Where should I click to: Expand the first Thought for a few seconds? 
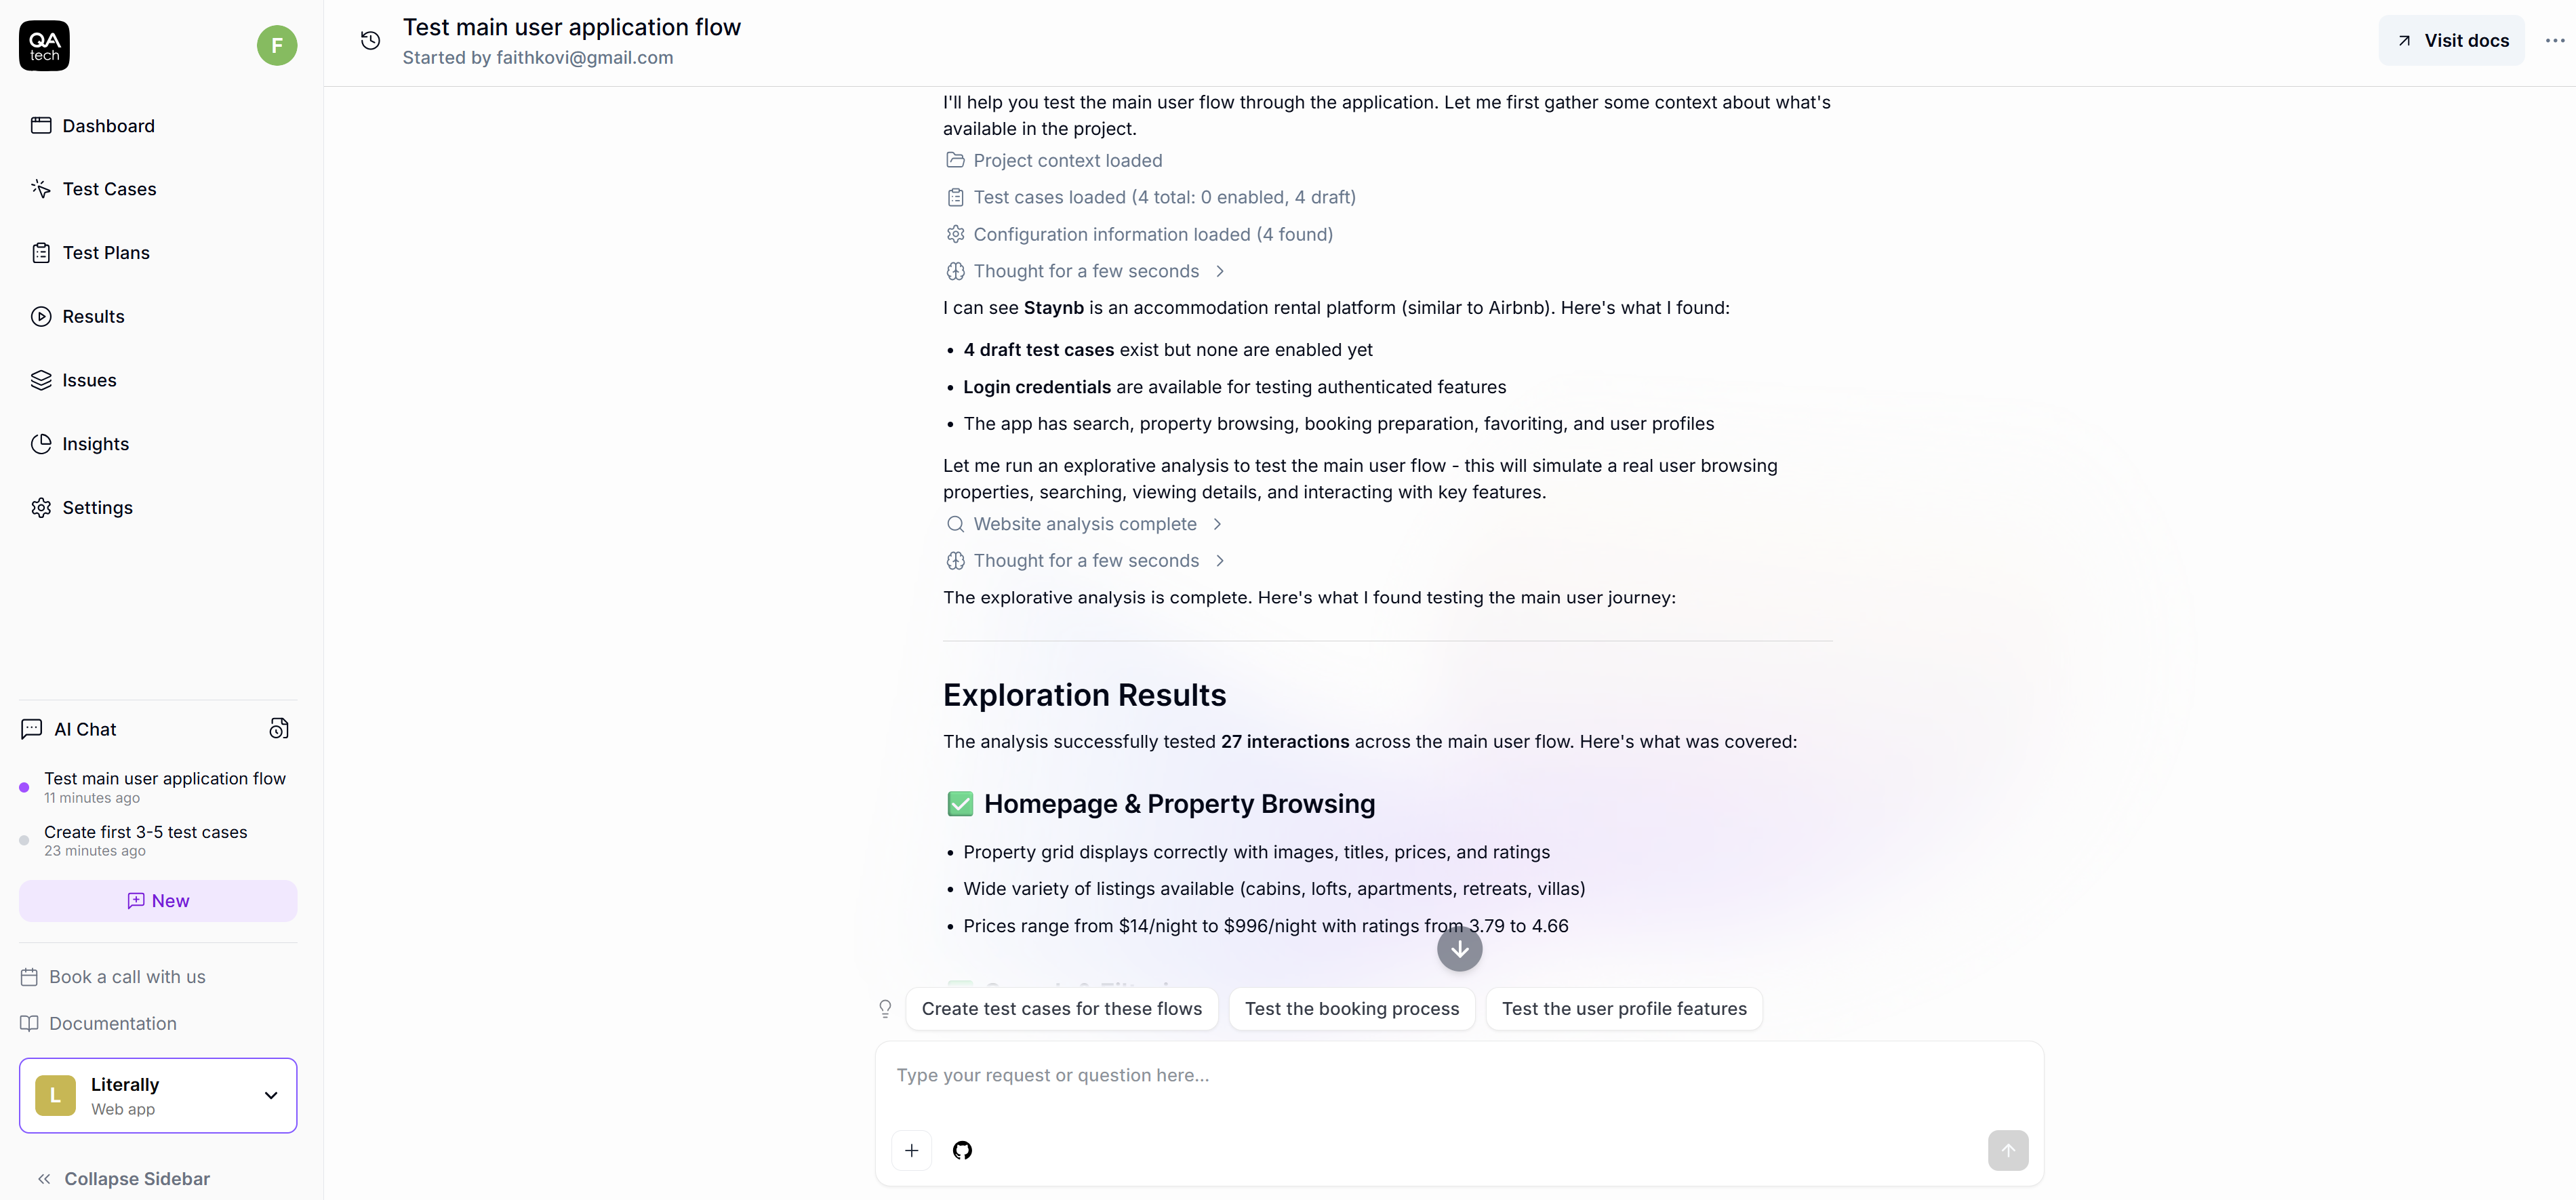1086,271
